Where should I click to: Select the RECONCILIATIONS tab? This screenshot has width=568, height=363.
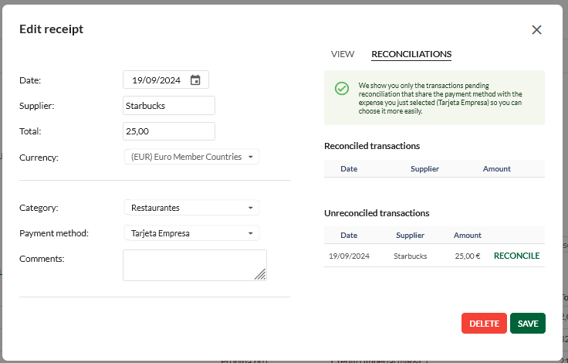pos(411,54)
